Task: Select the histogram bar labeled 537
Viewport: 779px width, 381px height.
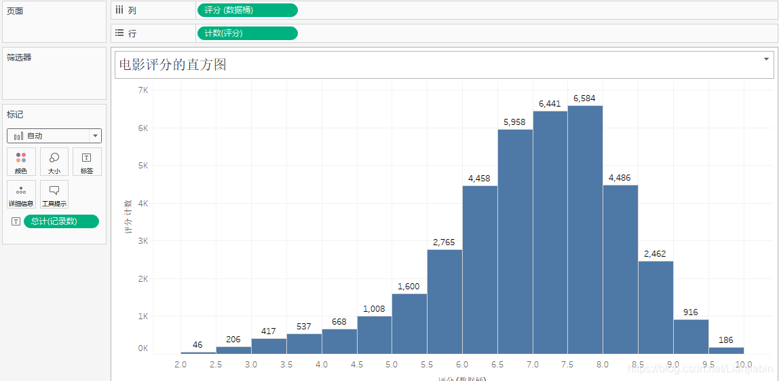Action: (304, 344)
